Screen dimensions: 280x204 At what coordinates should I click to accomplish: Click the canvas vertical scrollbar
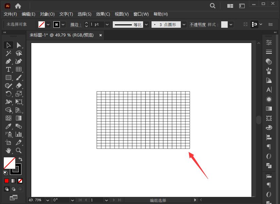pyautogui.click(x=259, y=119)
